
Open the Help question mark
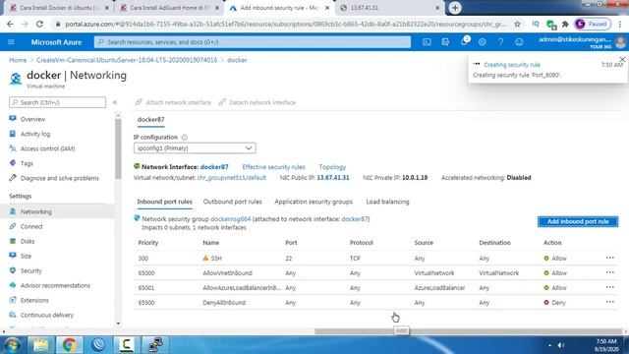(500, 42)
